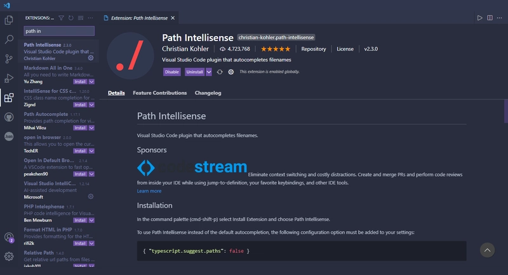
Task: Click the VS Code logo in title bar
Action: 7,6
